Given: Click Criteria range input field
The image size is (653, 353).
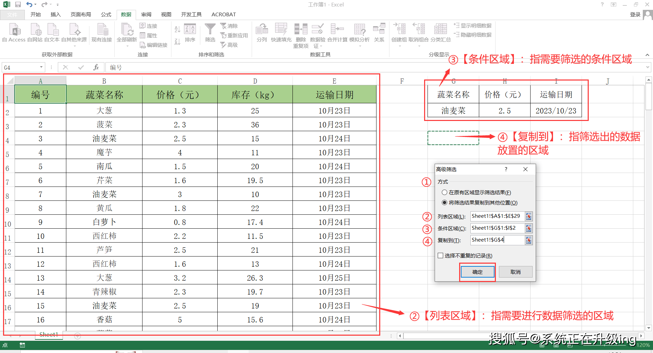Looking at the screenshot, I should (x=498, y=228).
